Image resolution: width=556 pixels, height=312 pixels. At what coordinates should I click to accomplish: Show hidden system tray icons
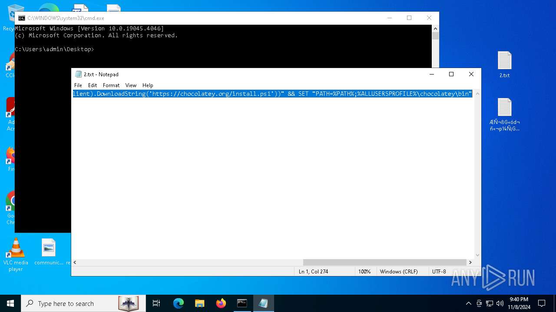pyautogui.click(x=468, y=303)
